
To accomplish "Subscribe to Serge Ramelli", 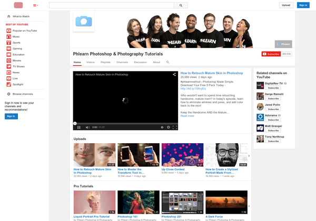I will tap(273, 98).
